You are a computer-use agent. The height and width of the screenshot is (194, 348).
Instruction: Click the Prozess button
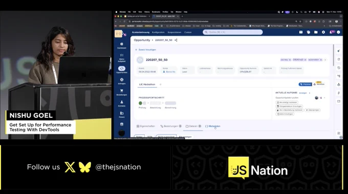306,84
